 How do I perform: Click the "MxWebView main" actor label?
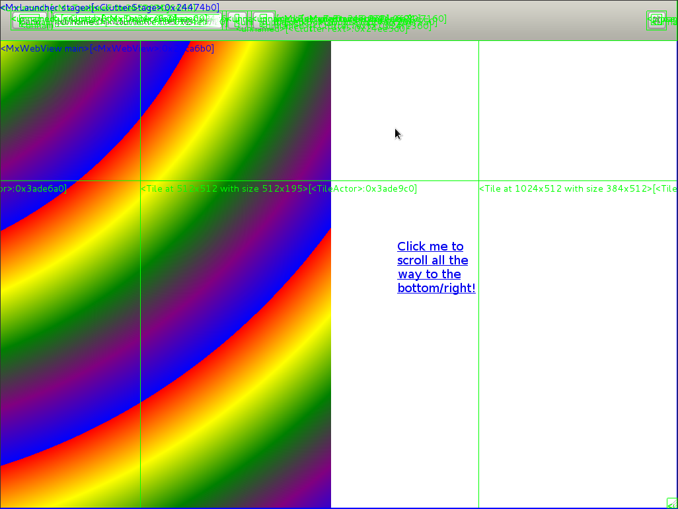[45, 49]
